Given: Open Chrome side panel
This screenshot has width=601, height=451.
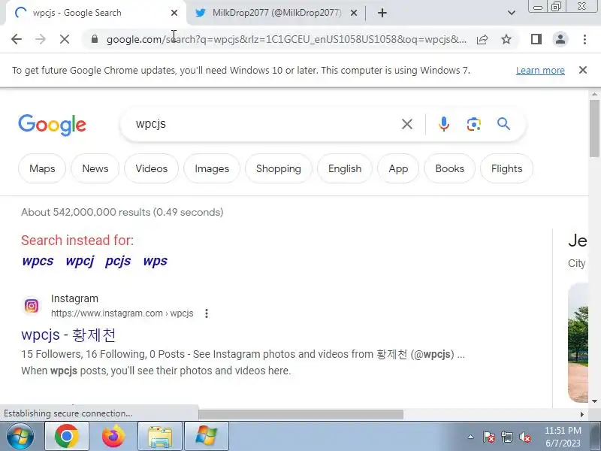Looking at the screenshot, I should (536, 39).
